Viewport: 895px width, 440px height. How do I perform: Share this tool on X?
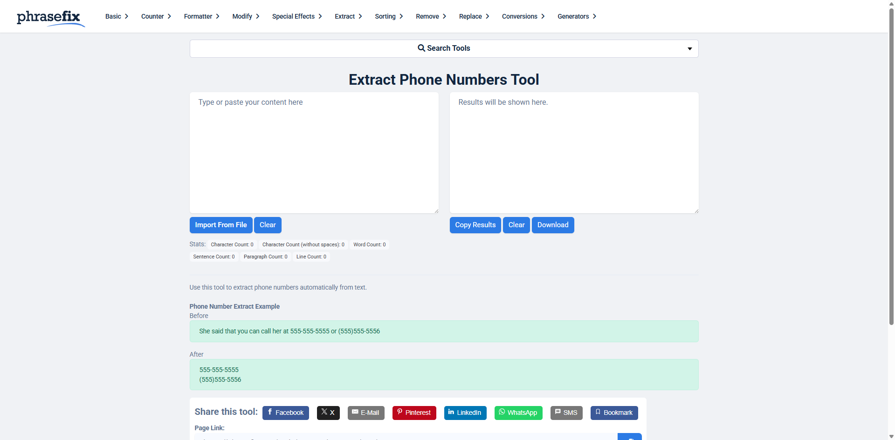point(328,413)
